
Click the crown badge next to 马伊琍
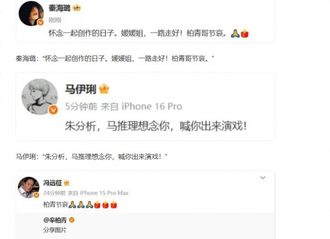point(104,89)
